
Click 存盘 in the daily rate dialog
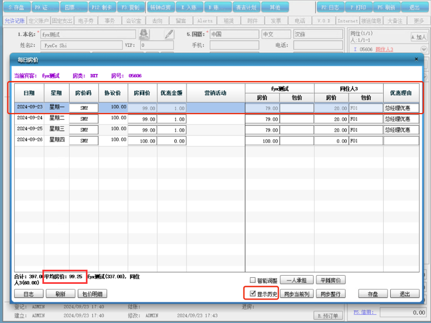pos(373,294)
